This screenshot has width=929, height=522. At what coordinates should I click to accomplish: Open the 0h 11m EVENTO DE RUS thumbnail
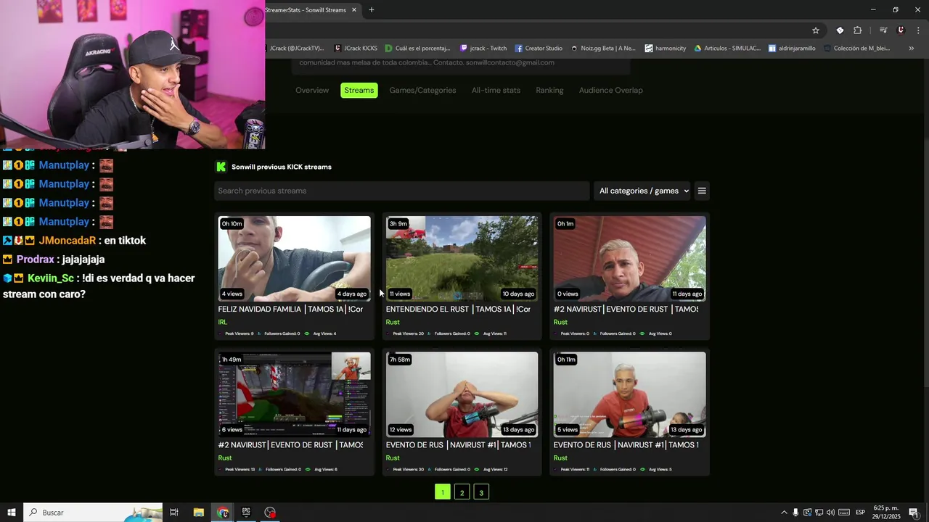click(629, 394)
